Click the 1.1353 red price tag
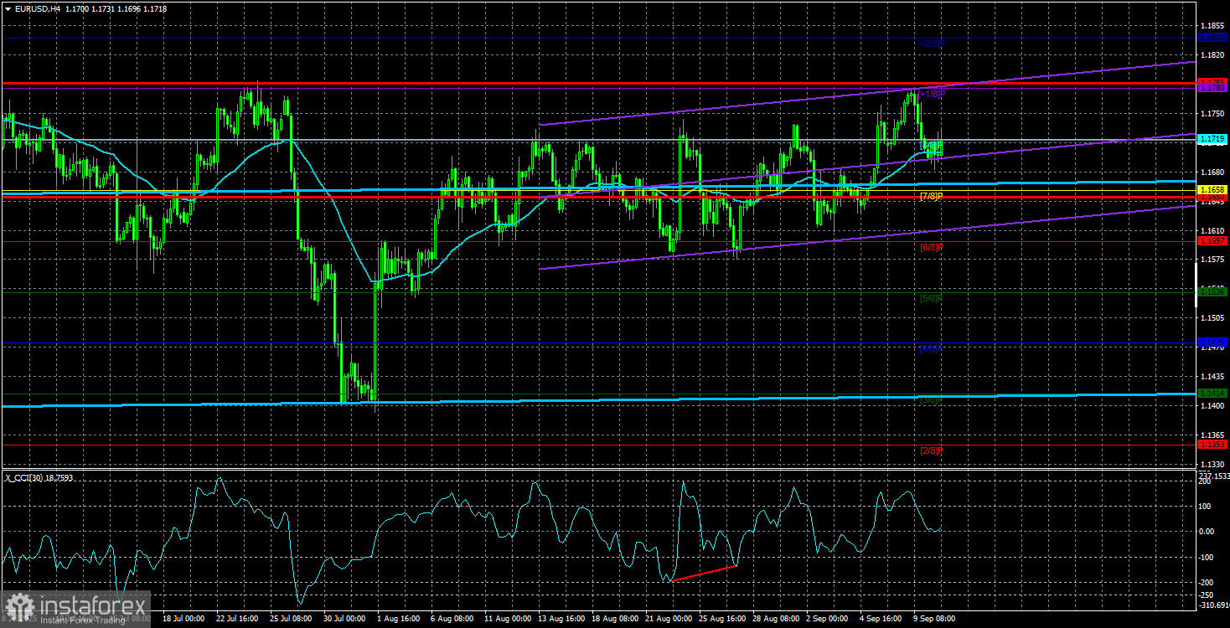1230x628 pixels. pos(1212,445)
